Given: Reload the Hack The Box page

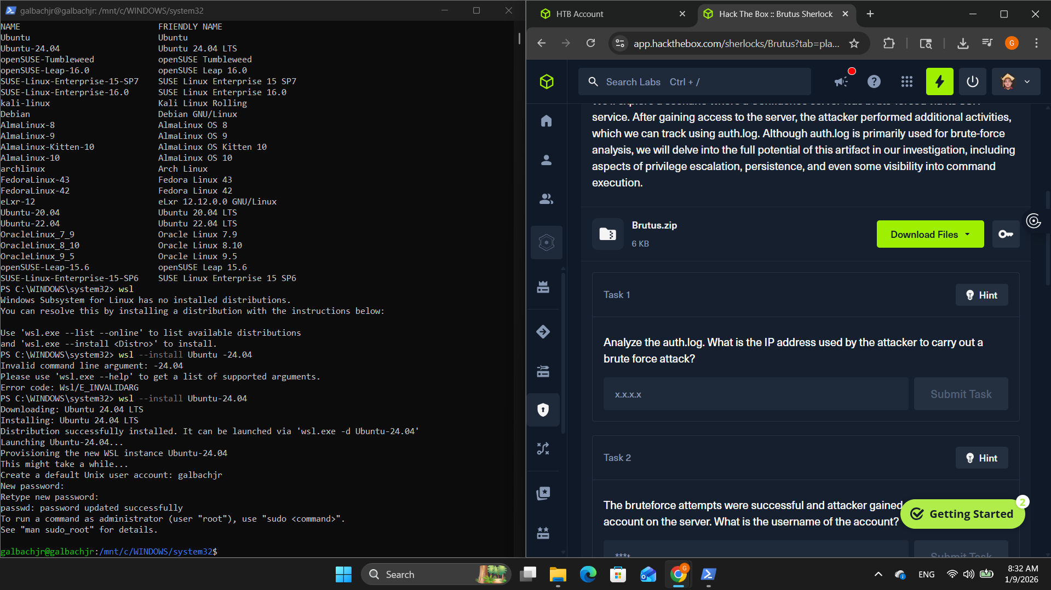Looking at the screenshot, I should coord(590,43).
